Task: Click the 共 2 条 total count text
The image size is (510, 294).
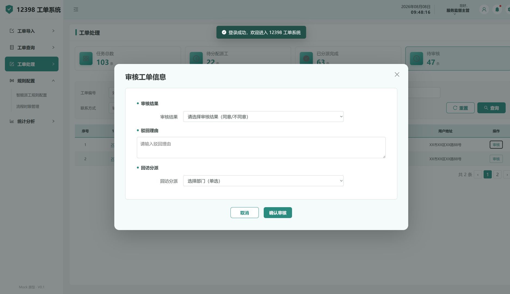Action: click(x=465, y=174)
